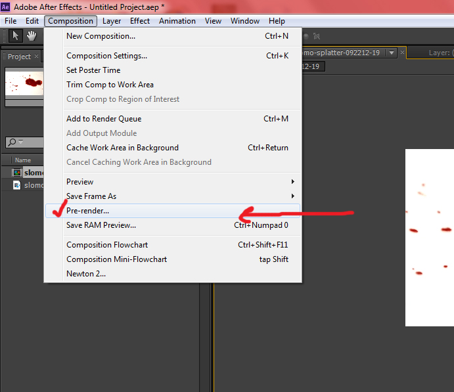Select the slomo footage file row
Viewport: 454px width, 392px height.
[22, 185]
